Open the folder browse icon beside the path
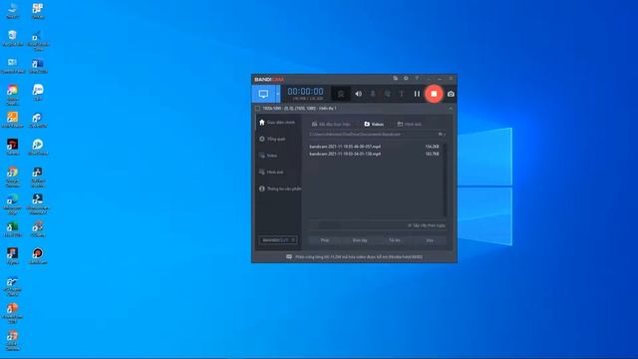The image size is (638, 359). click(441, 135)
